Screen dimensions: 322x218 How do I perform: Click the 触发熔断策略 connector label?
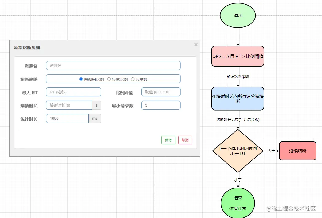(238, 77)
